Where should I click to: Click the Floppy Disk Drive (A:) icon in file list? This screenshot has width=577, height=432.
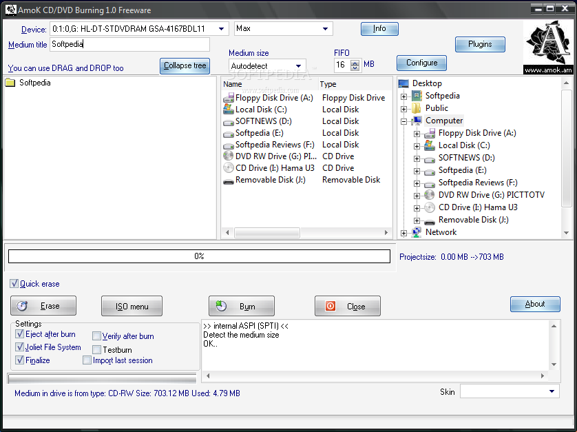point(229,98)
